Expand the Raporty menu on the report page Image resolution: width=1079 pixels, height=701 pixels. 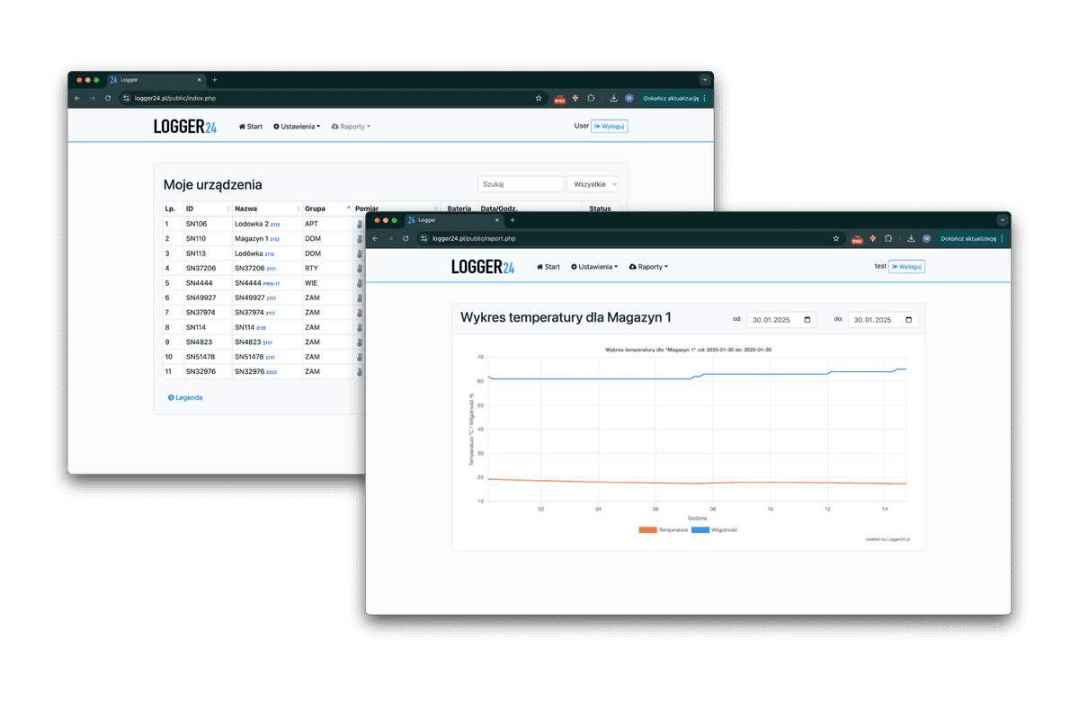pos(648,267)
